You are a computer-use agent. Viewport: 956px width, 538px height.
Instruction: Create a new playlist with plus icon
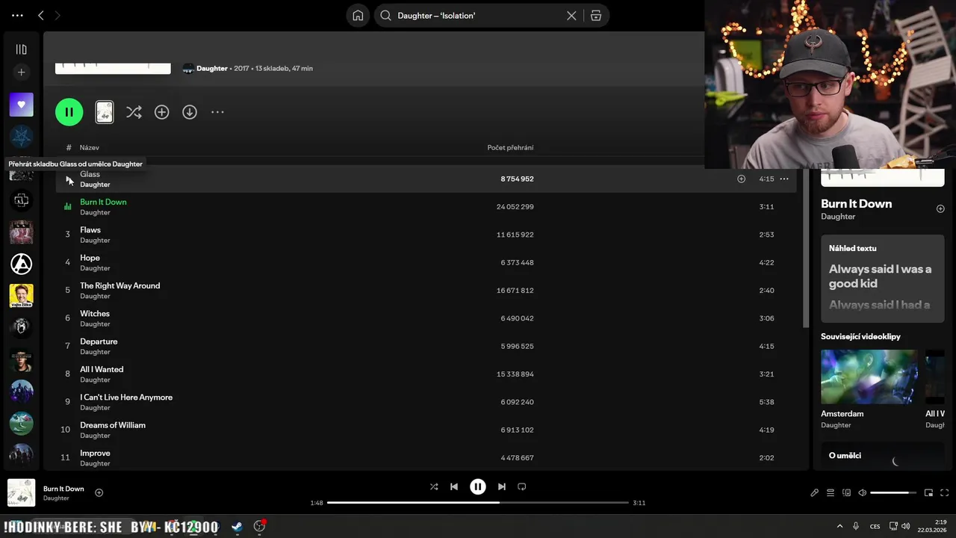[x=21, y=72]
